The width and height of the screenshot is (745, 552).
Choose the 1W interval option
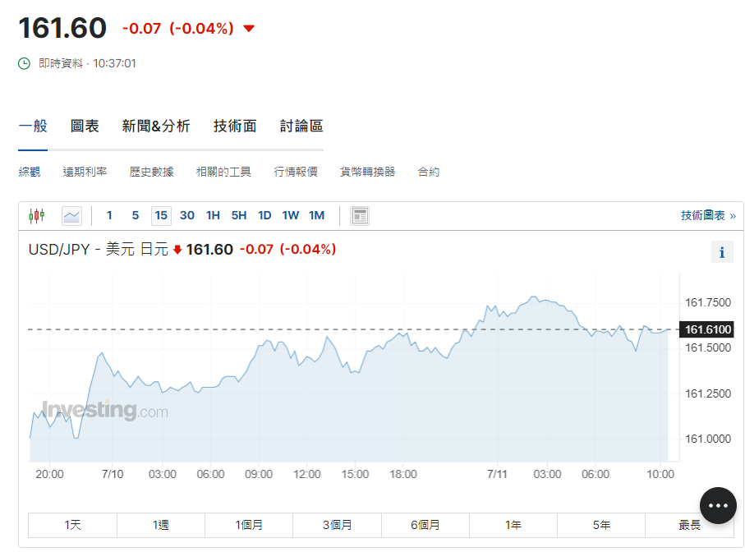[291, 216]
